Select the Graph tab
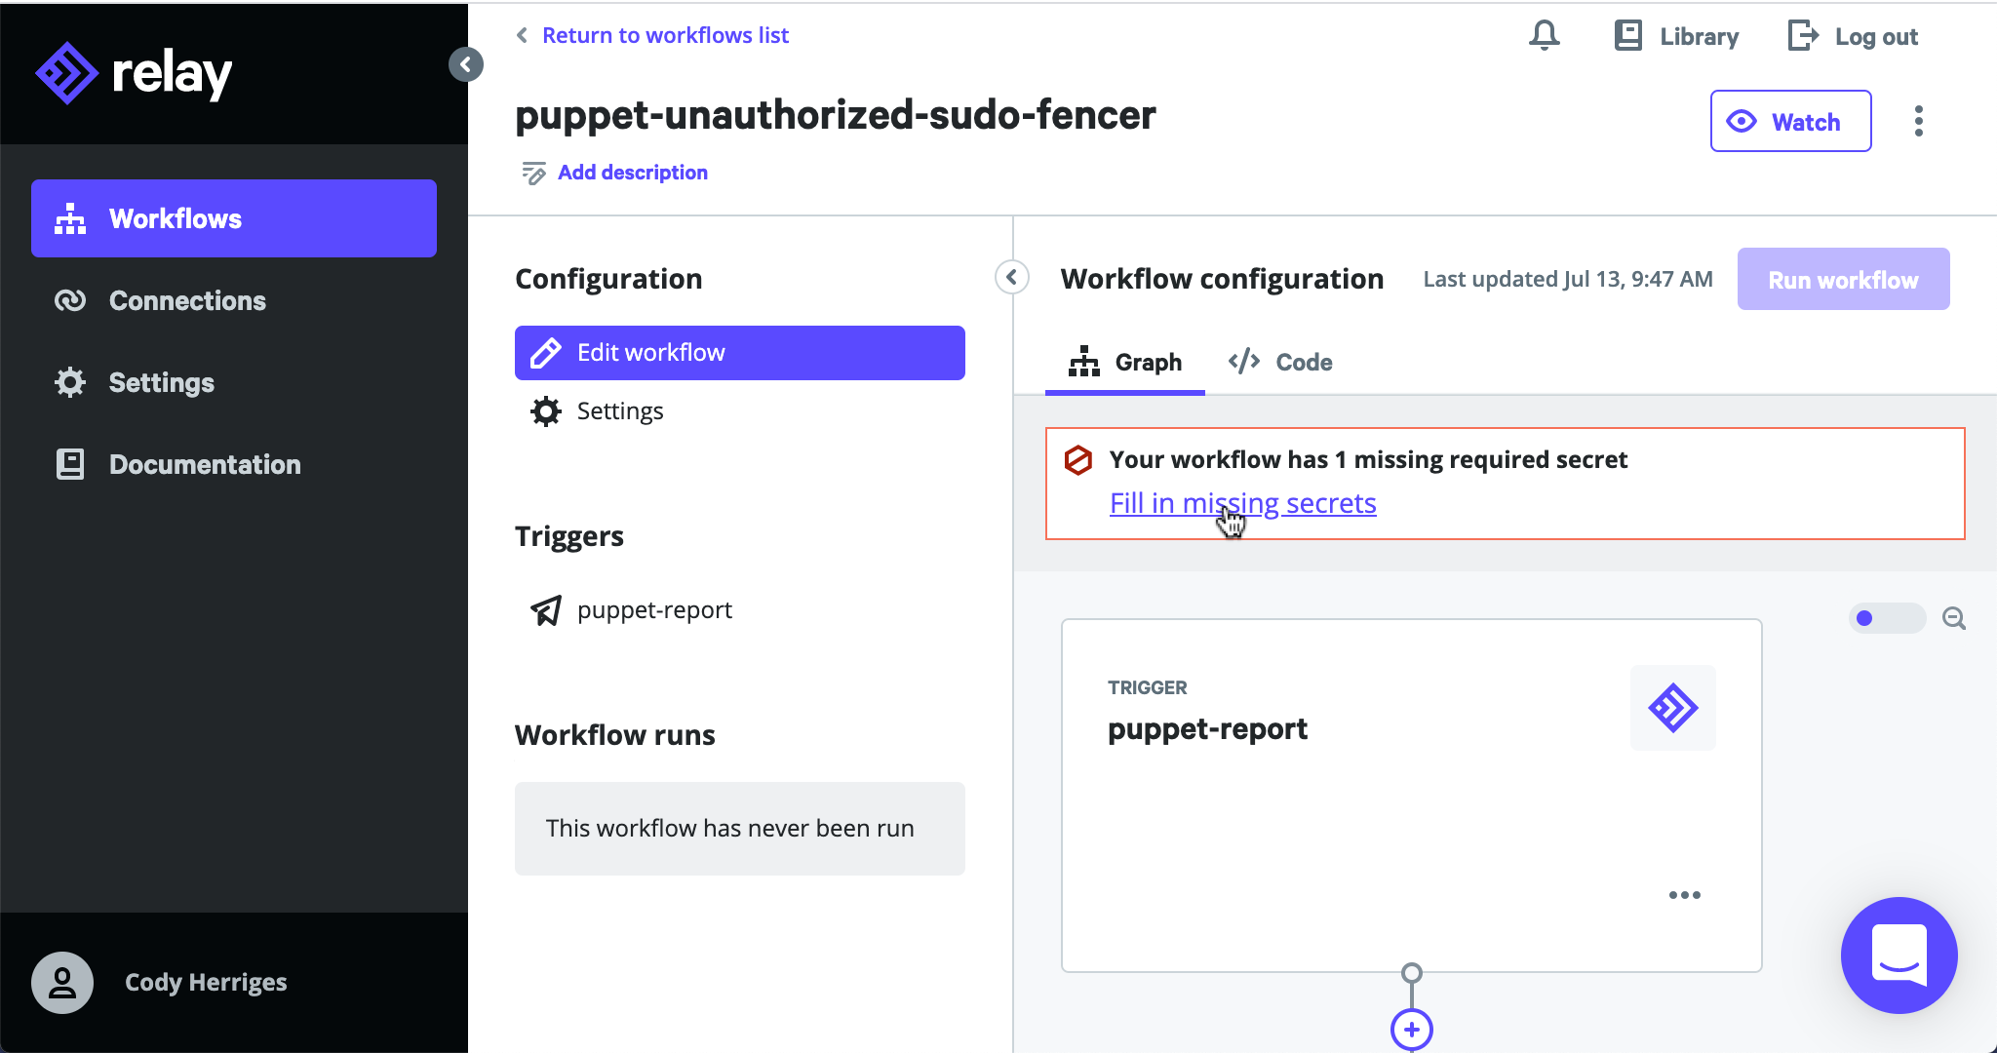The width and height of the screenshot is (1997, 1053). click(1125, 362)
